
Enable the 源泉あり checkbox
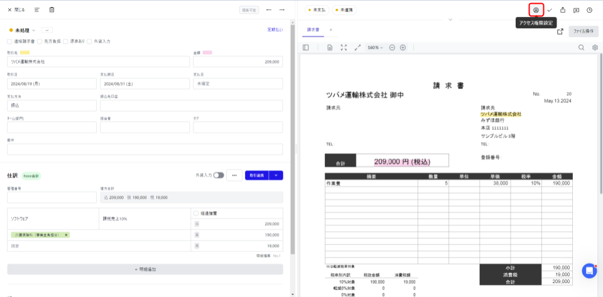[x=66, y=41]
